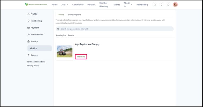Click the icon beside Notifications
The width and height of the screenshot is (203, 107).
(x=29, y=34)
